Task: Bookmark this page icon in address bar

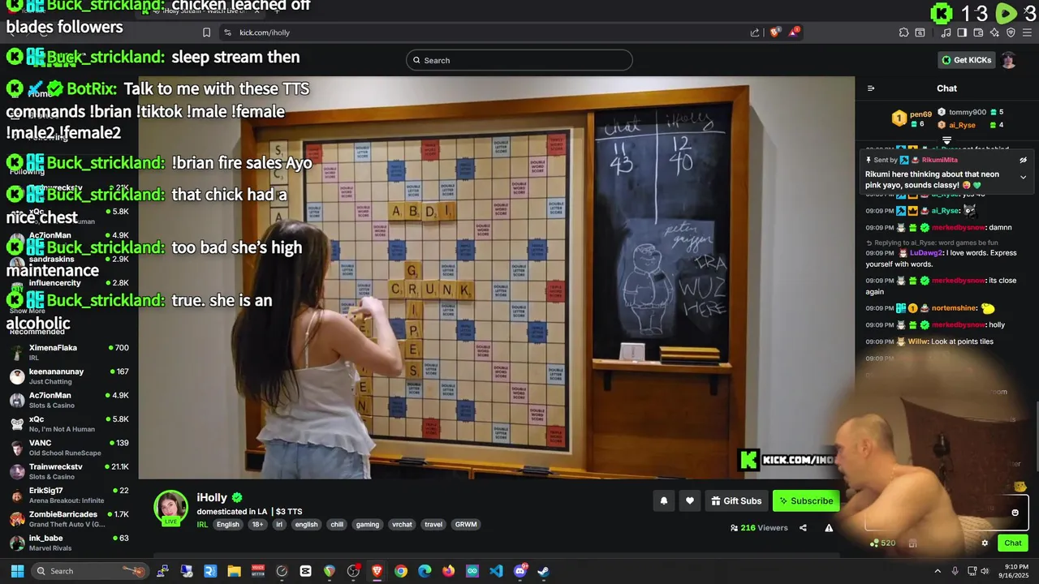Action: coord(206,32)
